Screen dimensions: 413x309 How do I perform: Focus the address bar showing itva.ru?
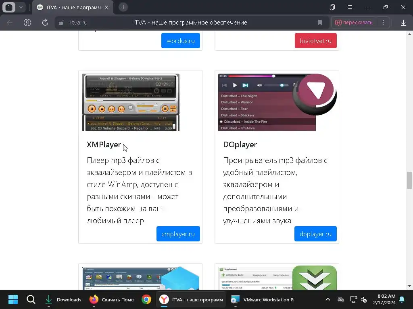[x=190, y=23]
